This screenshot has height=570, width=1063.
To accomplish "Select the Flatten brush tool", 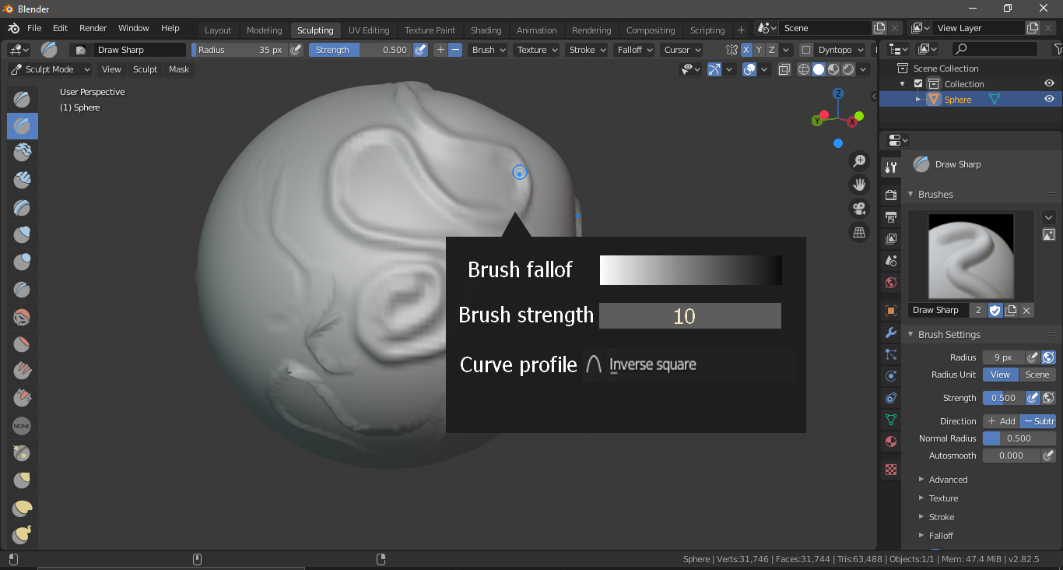I will 22,343.
